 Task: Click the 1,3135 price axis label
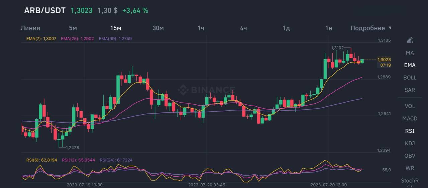384,40
